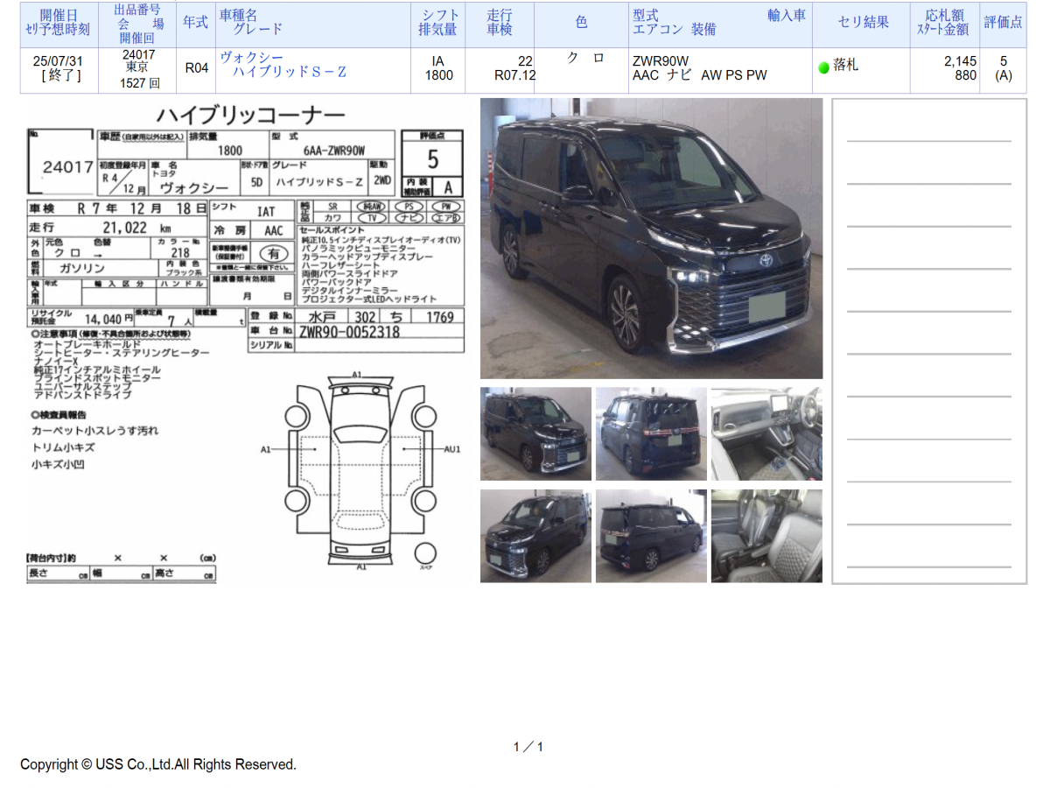The width and height of the screenshot is (1050, 788).
Task: Click the circled TV equipment mark
Action: pyautogui.click(x=371, y=218)
